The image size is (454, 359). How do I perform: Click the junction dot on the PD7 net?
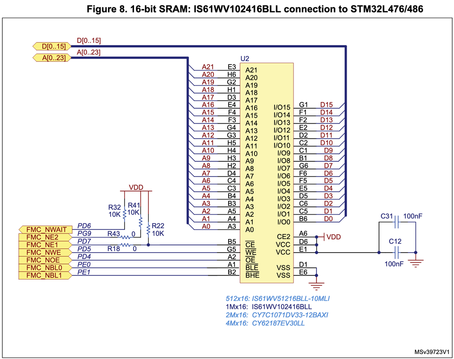click(148, 245)
